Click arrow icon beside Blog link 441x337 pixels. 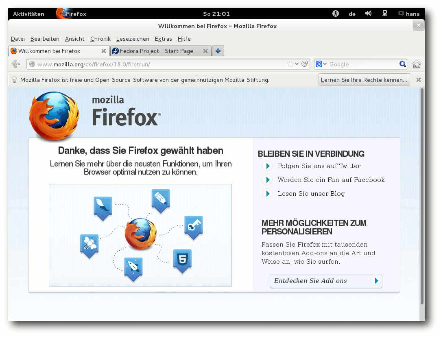pos(267,193)
